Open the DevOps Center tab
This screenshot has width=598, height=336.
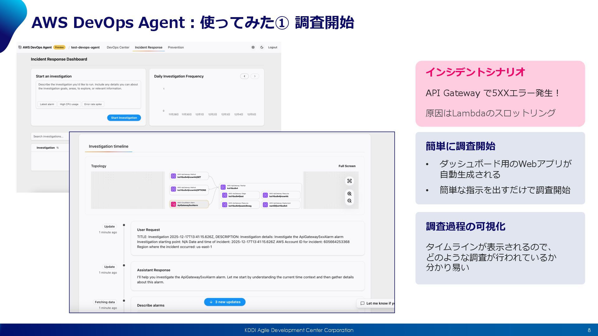(118, 48)
